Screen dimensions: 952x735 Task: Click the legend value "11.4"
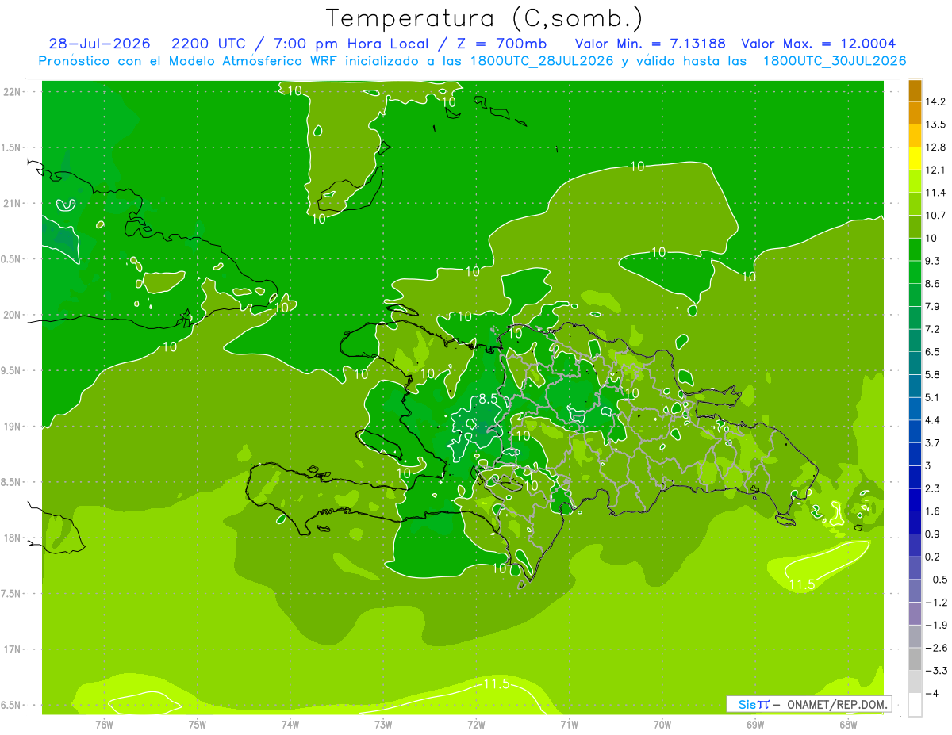pos(935,193)
